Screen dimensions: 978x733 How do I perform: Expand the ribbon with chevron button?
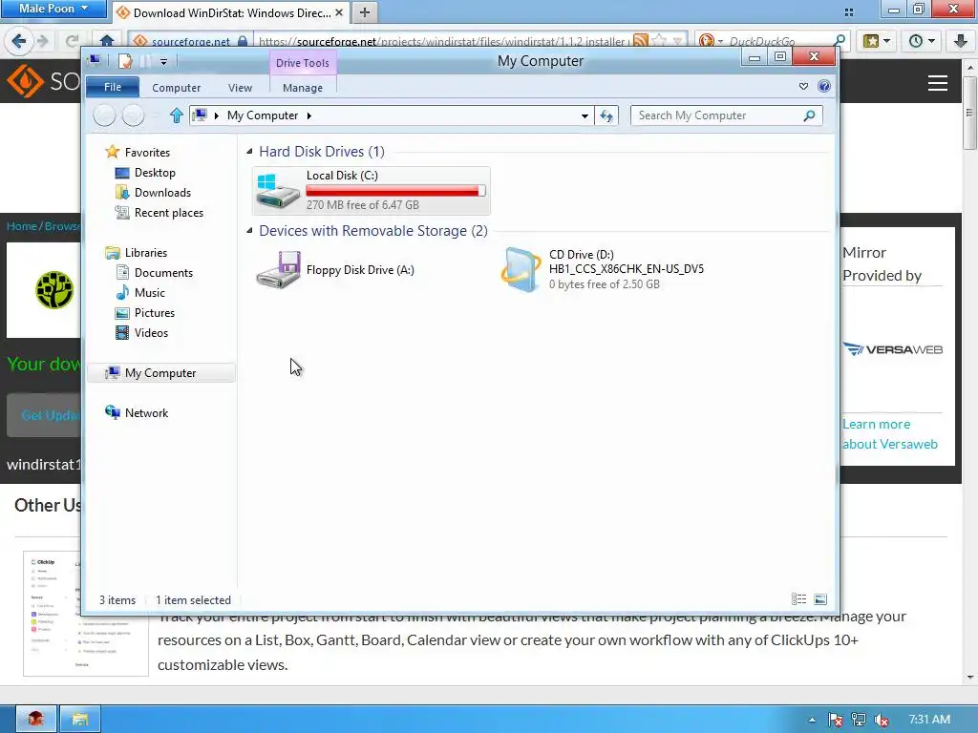(x=803, y=87)
